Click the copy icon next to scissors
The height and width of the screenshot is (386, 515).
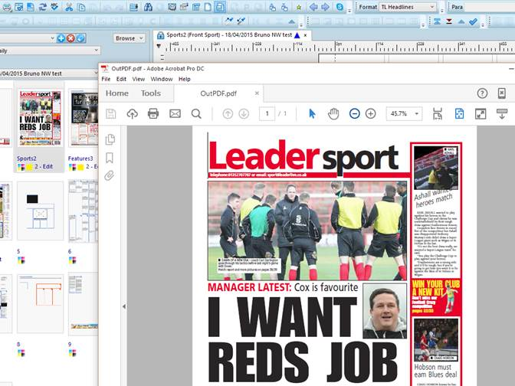[81, 7]
